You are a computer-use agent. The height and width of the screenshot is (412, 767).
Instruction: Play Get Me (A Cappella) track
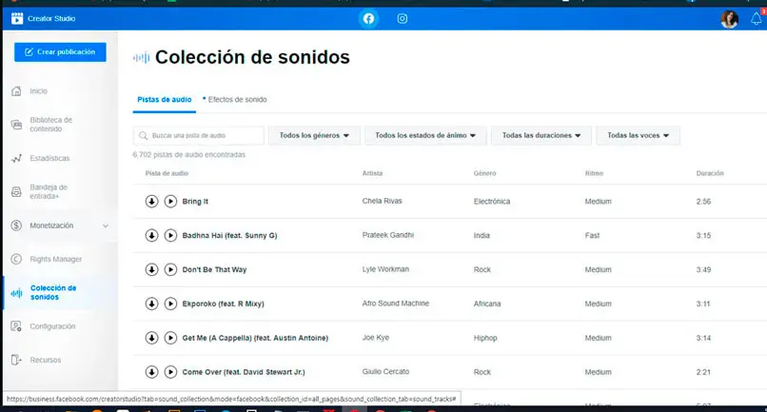tap(170, 338)
